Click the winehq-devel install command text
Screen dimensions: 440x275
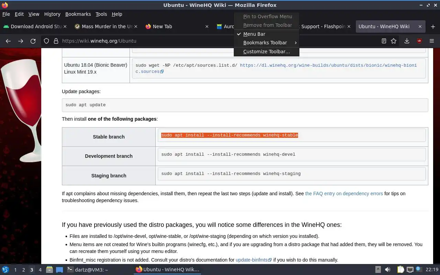tap(228, 154)
